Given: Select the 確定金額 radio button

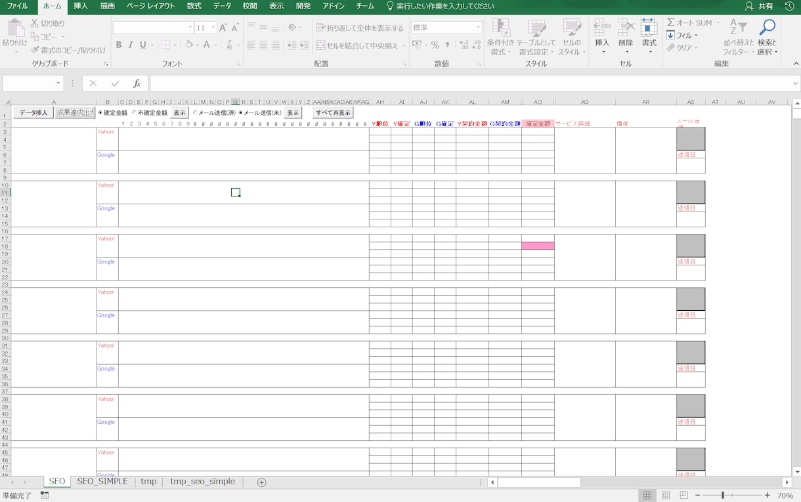Looking at the screenshot, I should 100,113.
